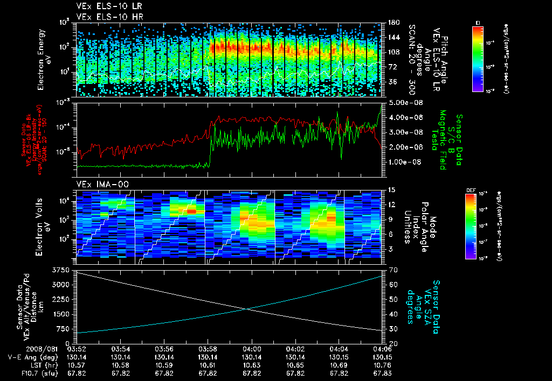Click the VEx IMA-00 panel title
The width and height of the screenshot is (552, 381).
102,184
